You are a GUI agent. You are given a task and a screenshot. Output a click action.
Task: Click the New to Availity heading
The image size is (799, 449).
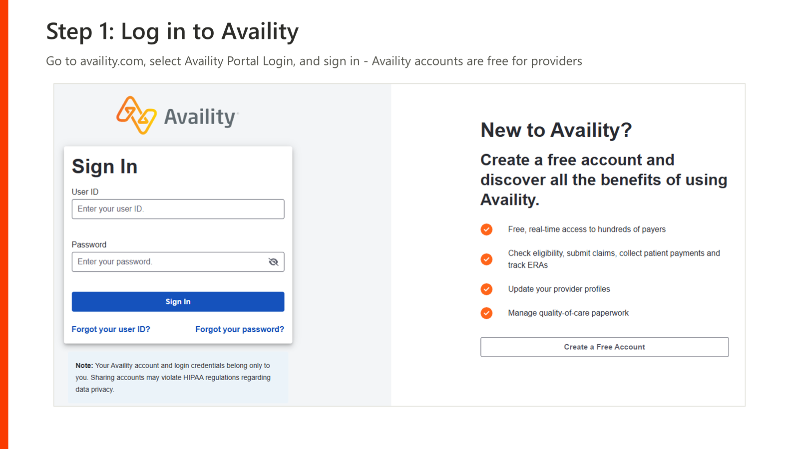point(556,130)
